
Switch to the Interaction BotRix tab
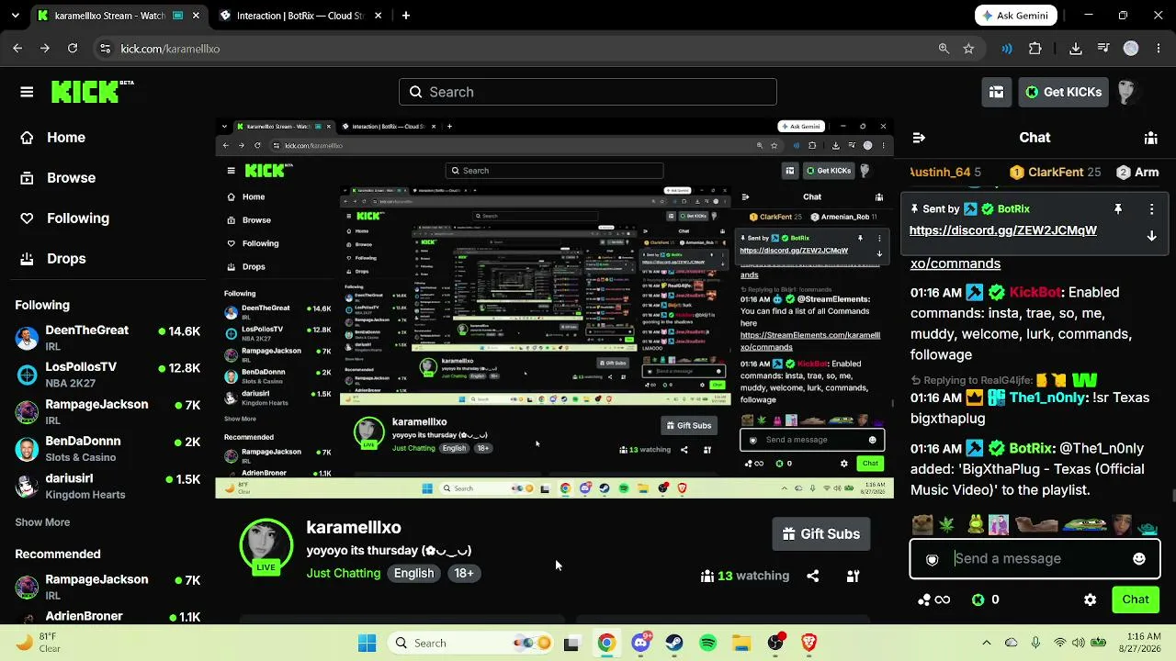[300, 16]
